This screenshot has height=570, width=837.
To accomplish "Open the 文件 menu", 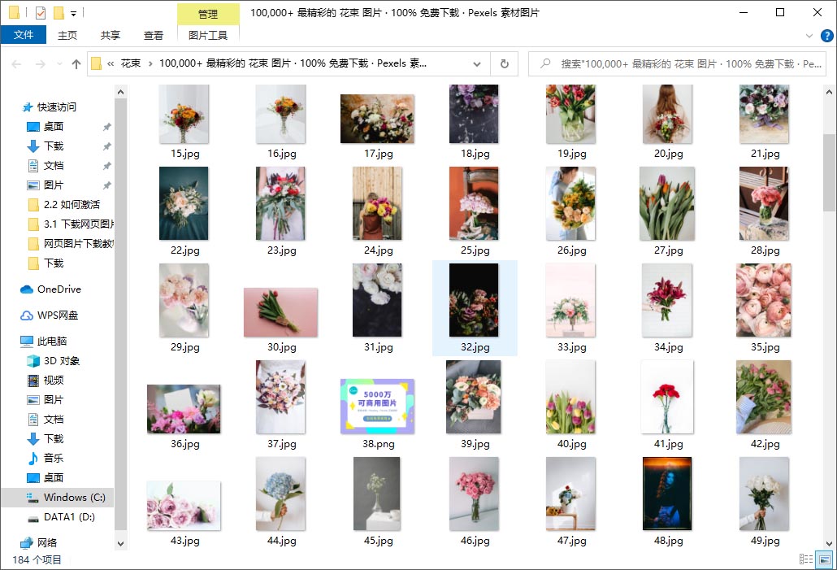I will [x=24, y=36].
